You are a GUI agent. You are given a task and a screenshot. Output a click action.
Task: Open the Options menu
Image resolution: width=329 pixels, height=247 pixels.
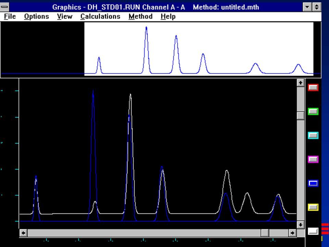tap(37, 16)
